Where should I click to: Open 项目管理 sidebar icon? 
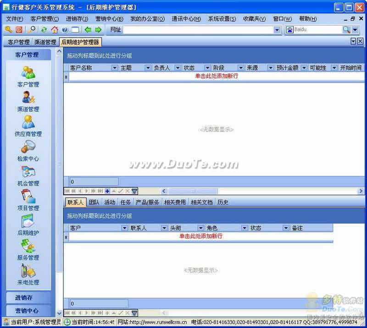coord(28,197)
